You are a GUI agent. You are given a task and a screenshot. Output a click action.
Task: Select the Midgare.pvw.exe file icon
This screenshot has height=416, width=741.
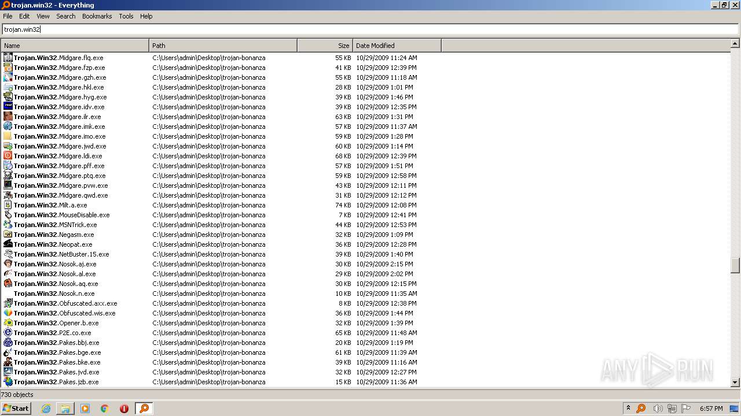pos(8,185)
